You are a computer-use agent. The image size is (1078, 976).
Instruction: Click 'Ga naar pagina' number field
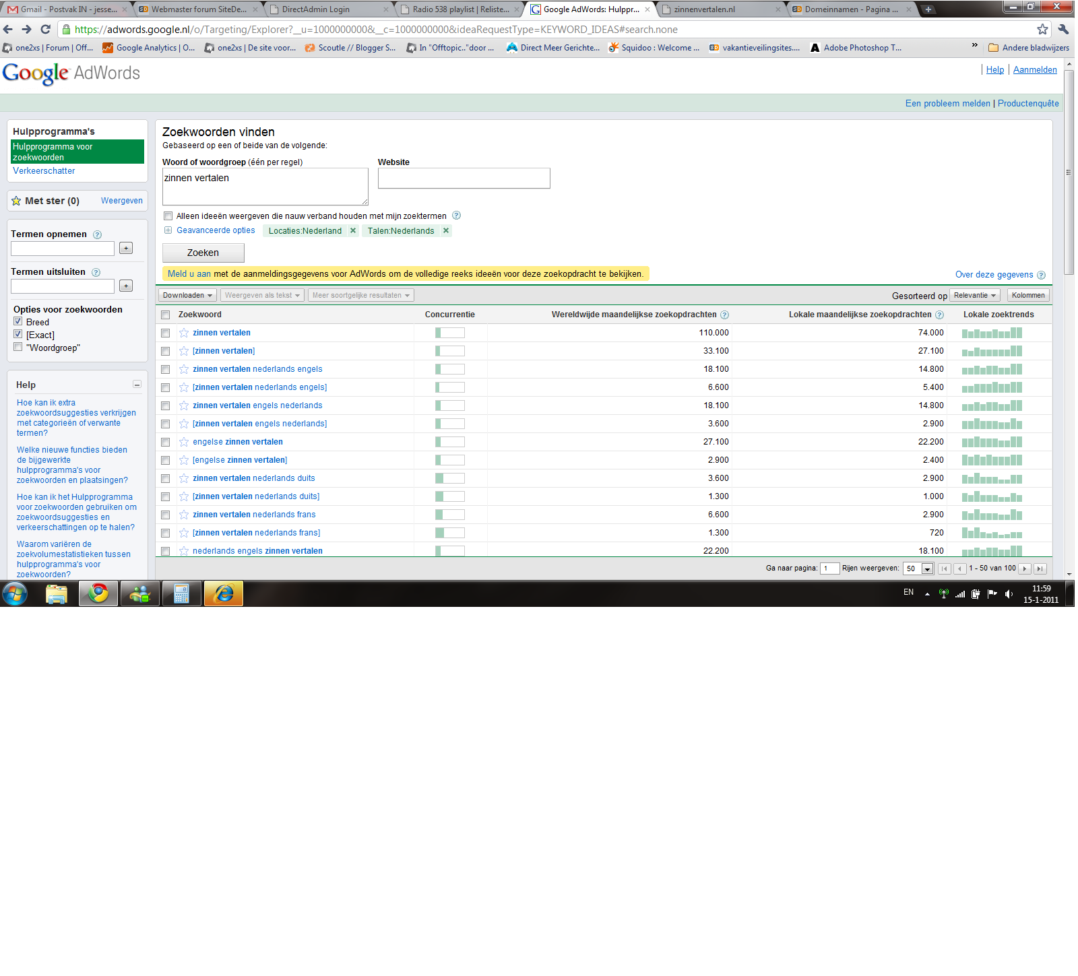830,568
